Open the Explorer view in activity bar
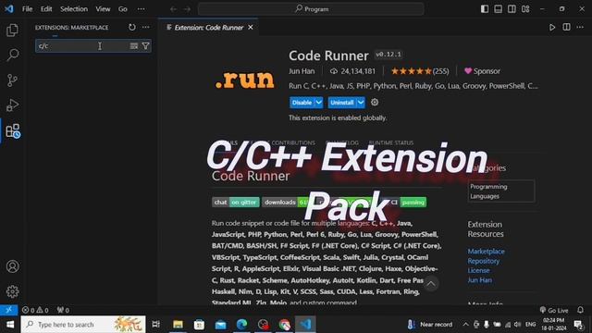The width and height of the screenshot is (592, 333). point(12,31)
